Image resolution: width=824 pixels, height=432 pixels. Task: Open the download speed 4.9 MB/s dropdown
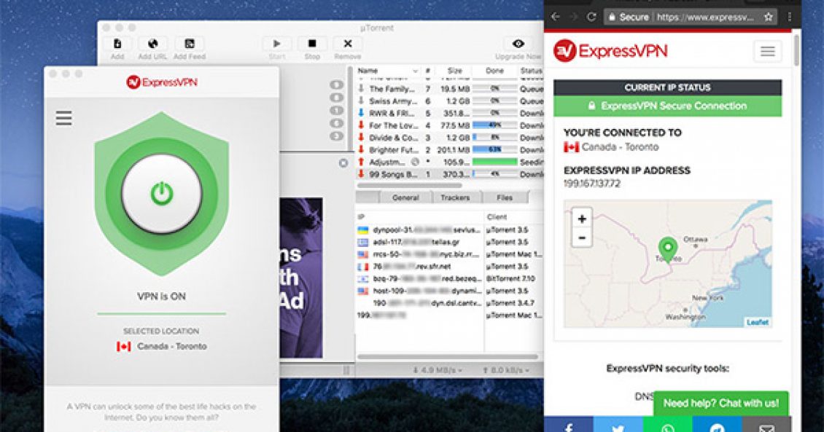(x=438, y=371)
